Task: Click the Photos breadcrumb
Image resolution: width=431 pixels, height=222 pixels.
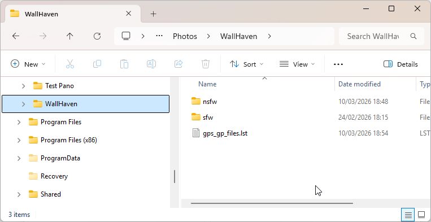Action: click(x=185, y=36)
